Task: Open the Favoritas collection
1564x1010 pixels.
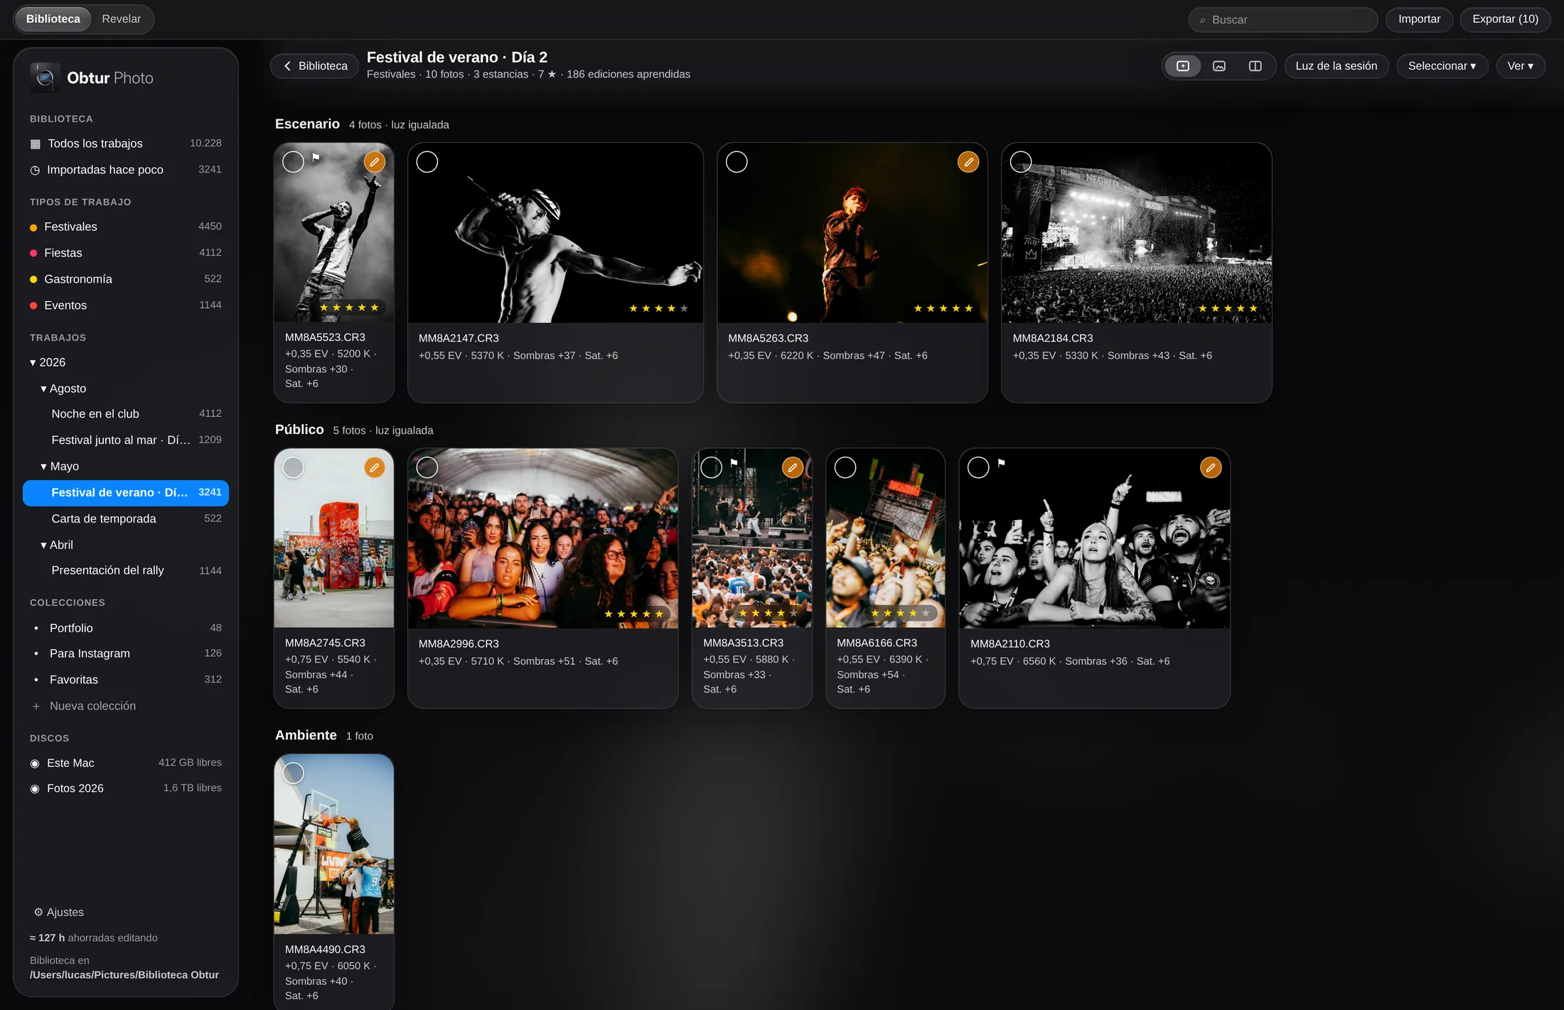Action: (126, 680)
